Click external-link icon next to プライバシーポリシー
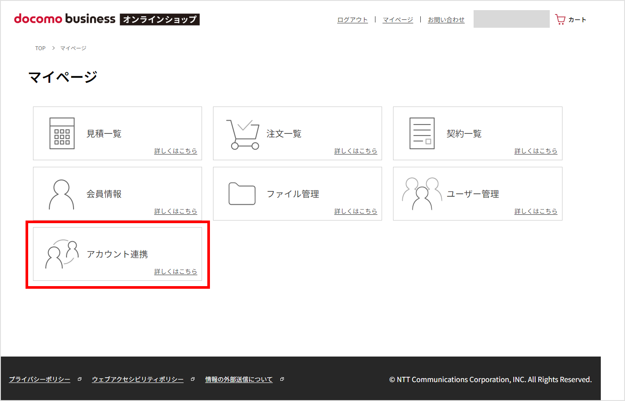The height and width of the screenshot is (401, 625). pyautogui.click(x=80, y=379)
